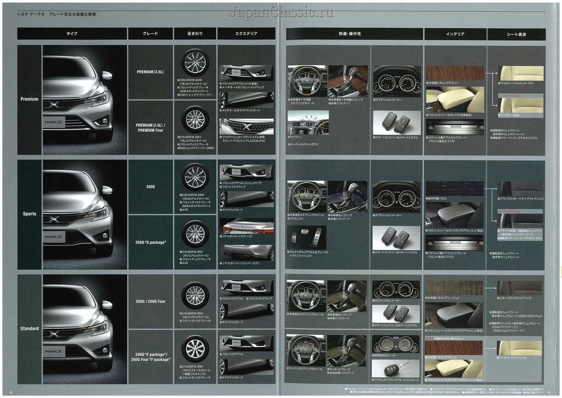
Task: Open the Standard row Mark X car photo
Action: (84, 329)
